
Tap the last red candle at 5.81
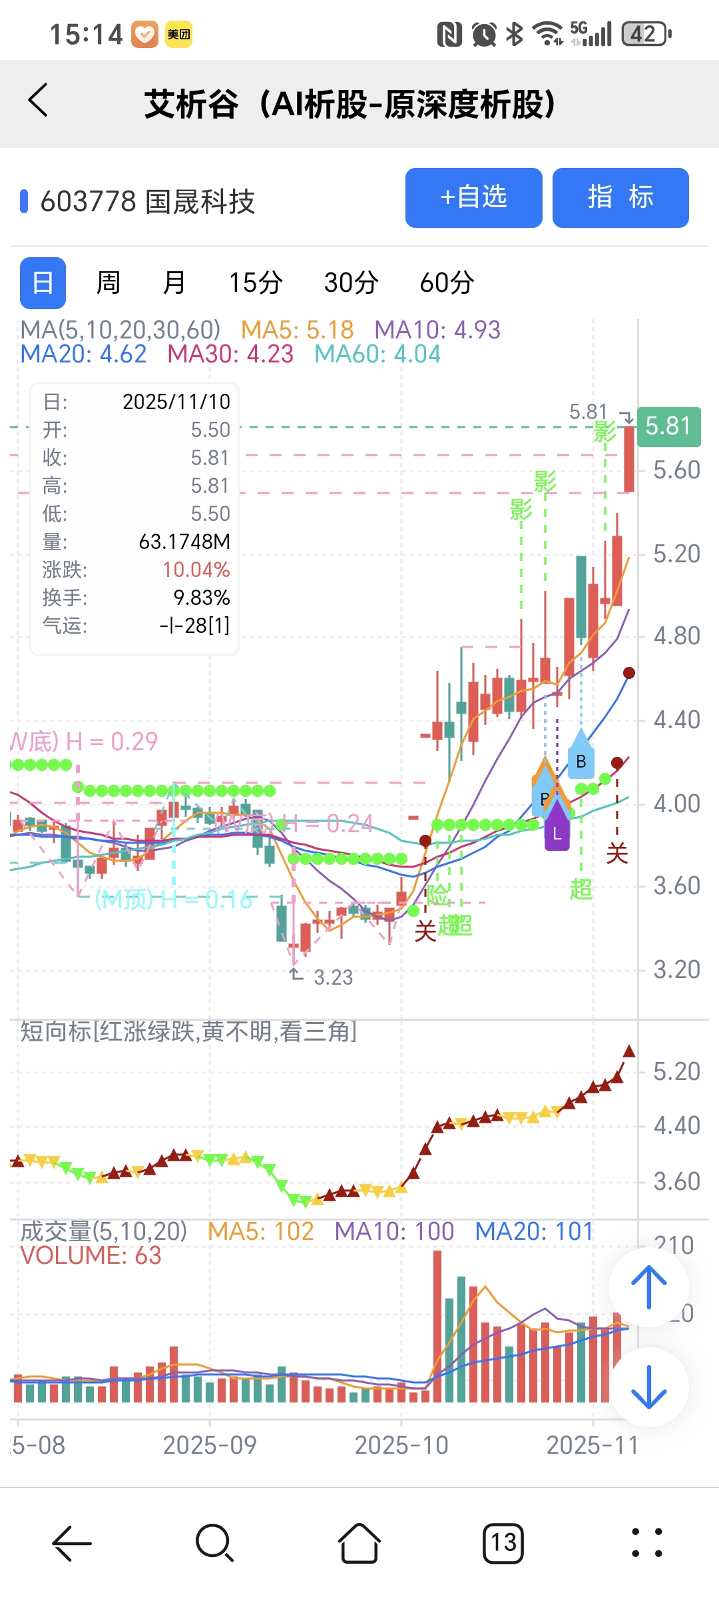click(x=629, y=459)
